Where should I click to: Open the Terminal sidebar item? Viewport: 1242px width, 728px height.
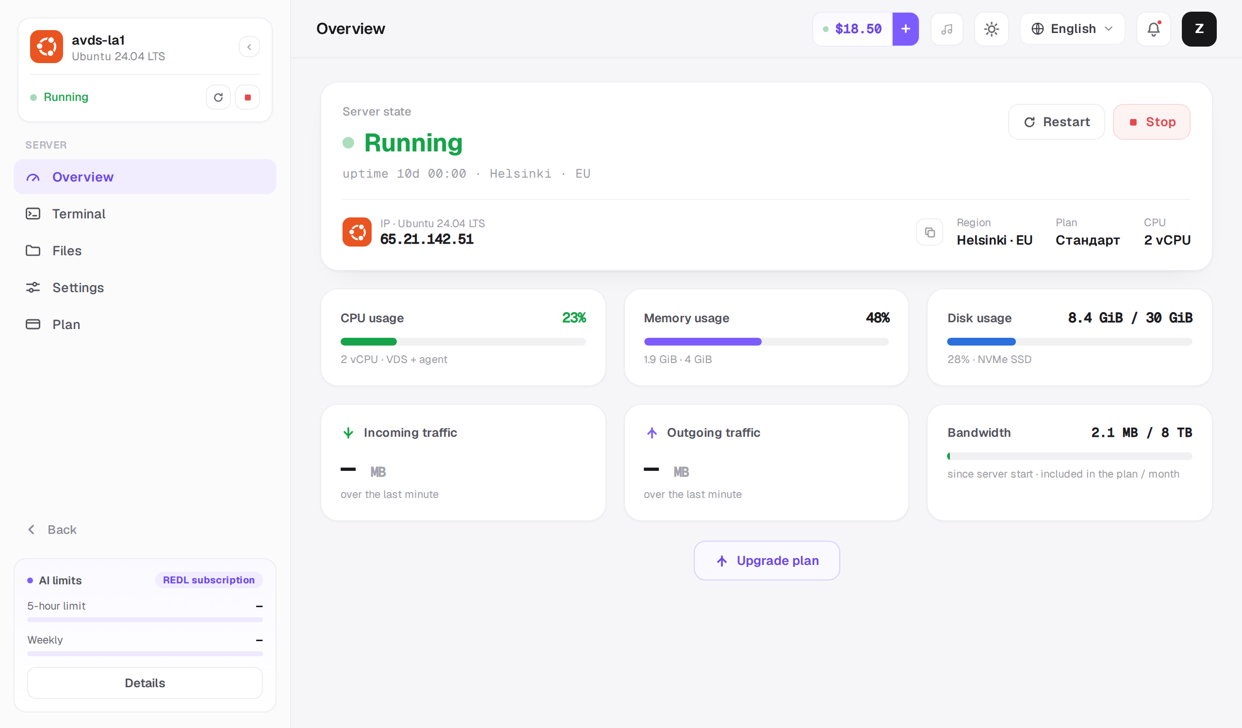tap(145, 214)
